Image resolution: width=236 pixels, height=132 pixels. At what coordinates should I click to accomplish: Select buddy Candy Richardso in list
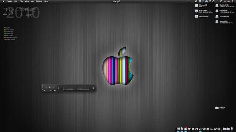tap(11, 38)
